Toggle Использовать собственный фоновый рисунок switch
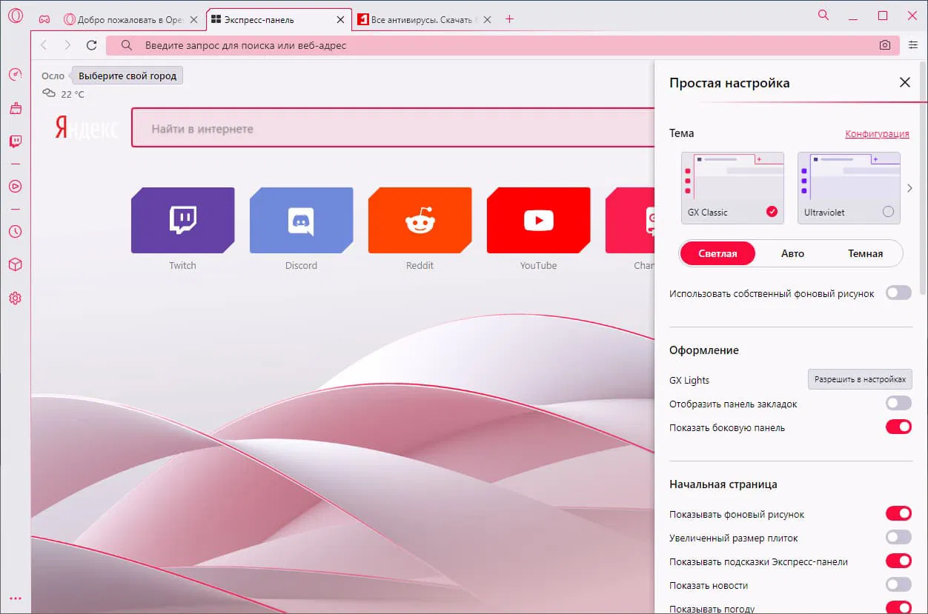The width and height of the screenshot is (928, 614). pos(898,293)
